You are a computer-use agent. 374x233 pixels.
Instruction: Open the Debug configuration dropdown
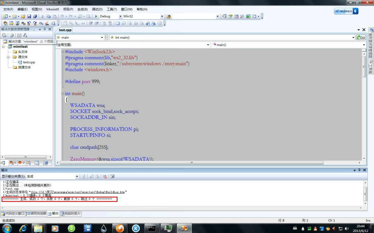point(120,16)
